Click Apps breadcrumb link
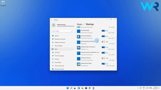 pyautogui.click(x=79, y=24)
